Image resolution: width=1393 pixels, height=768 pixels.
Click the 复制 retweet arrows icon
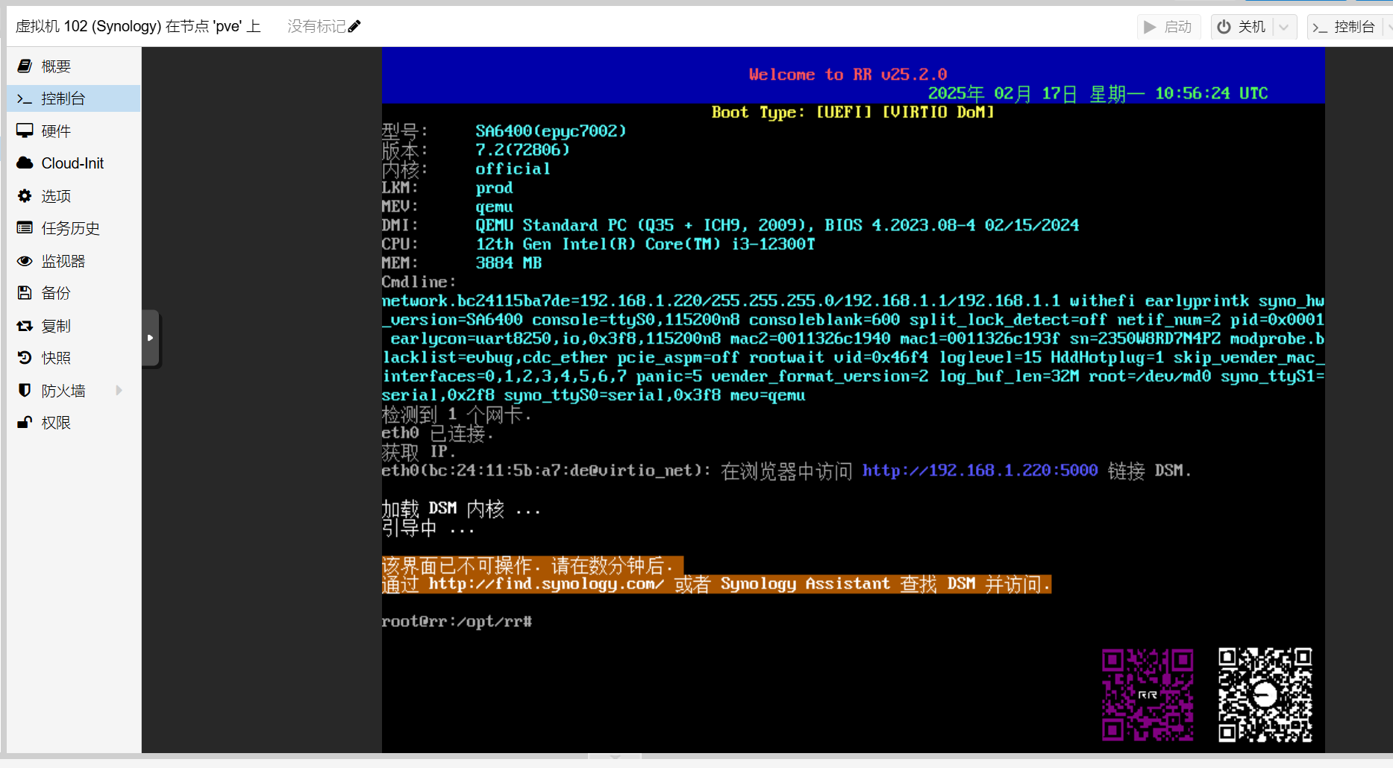click(x=25, y=326)
